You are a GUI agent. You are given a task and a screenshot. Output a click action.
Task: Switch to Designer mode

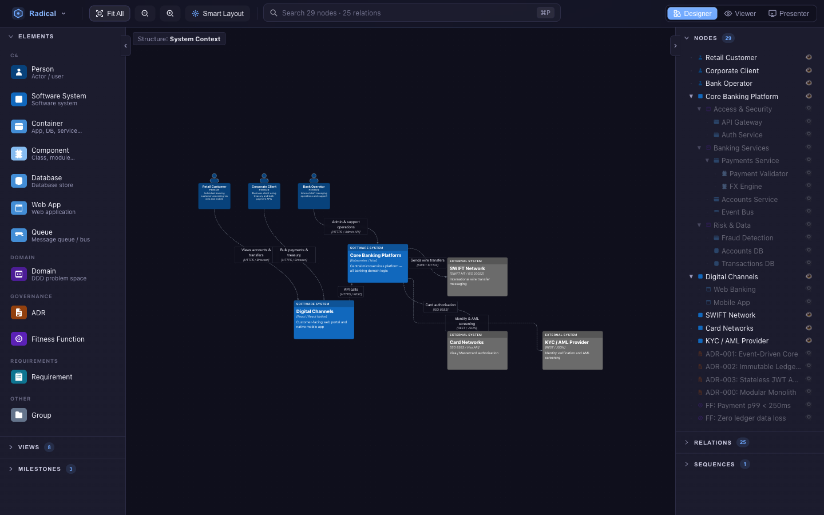692,13
